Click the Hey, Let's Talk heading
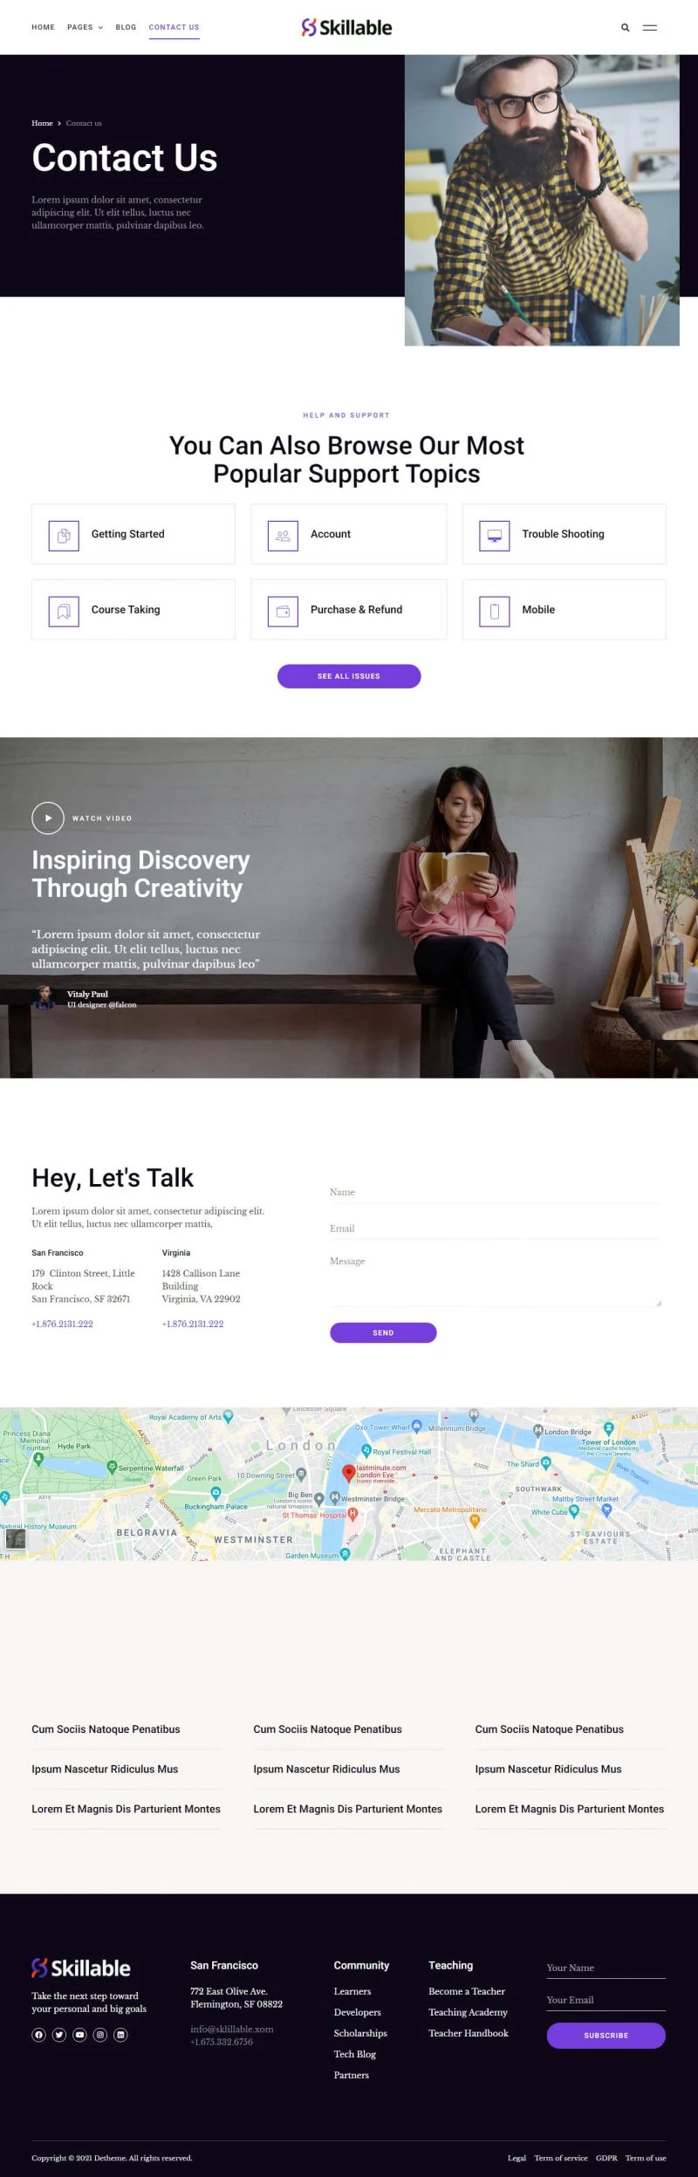Viewport: 698px width, 2177px height. tap(113, 1179)
